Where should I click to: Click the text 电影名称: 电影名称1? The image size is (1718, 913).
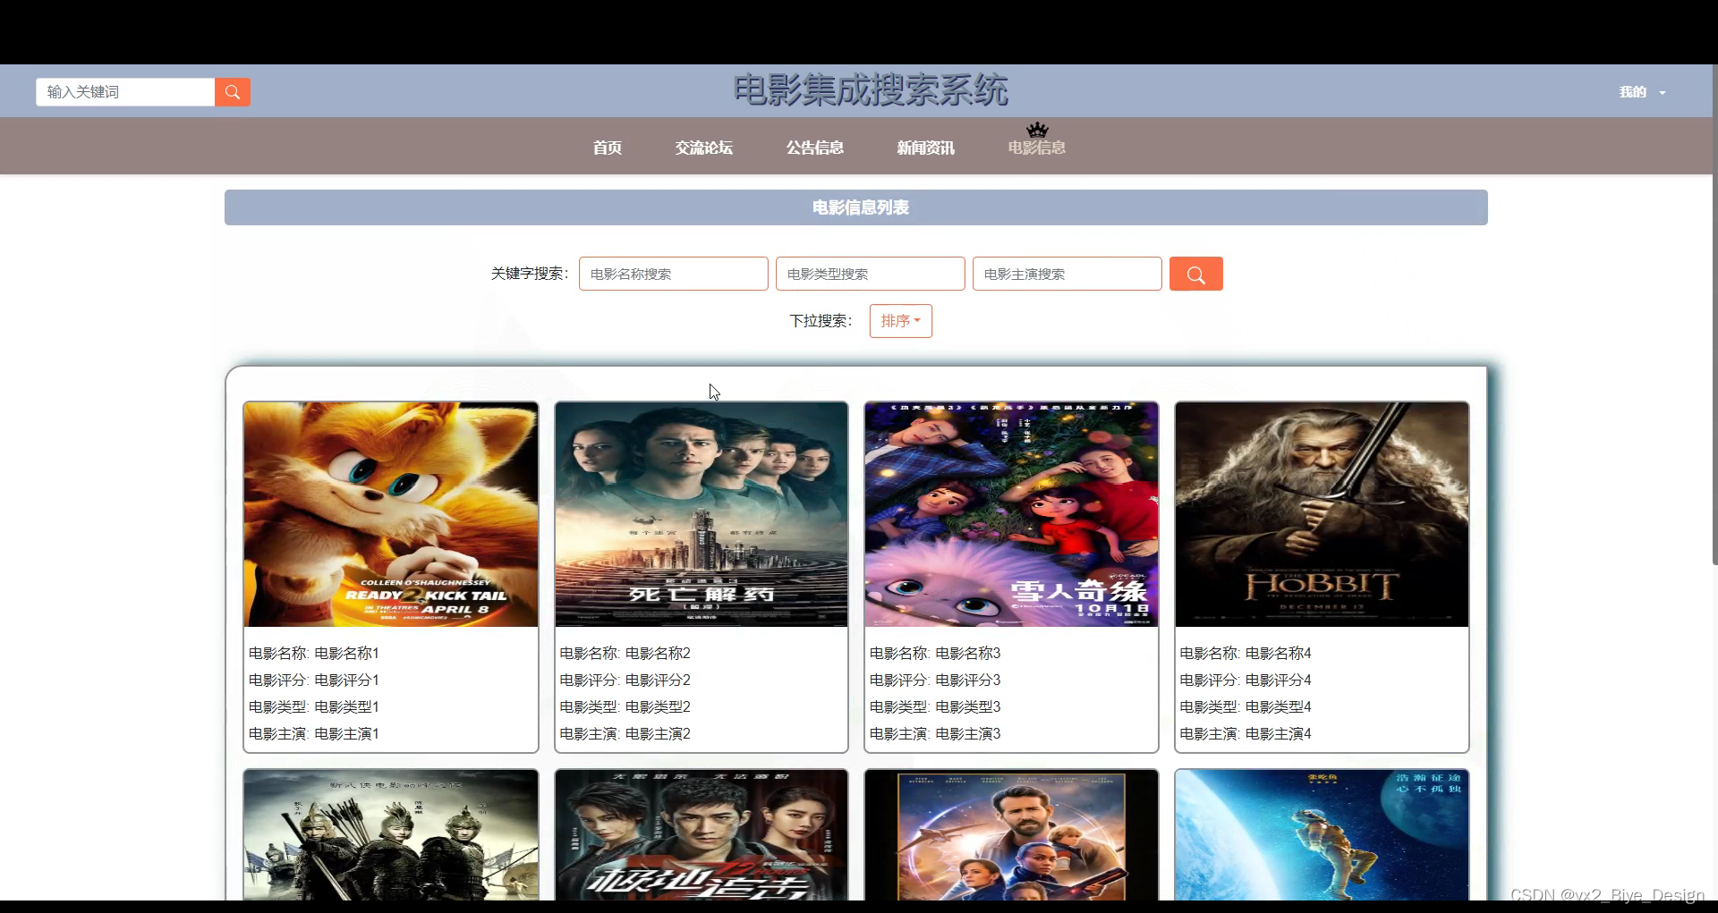pyautogui.click(x=314, y=654)
